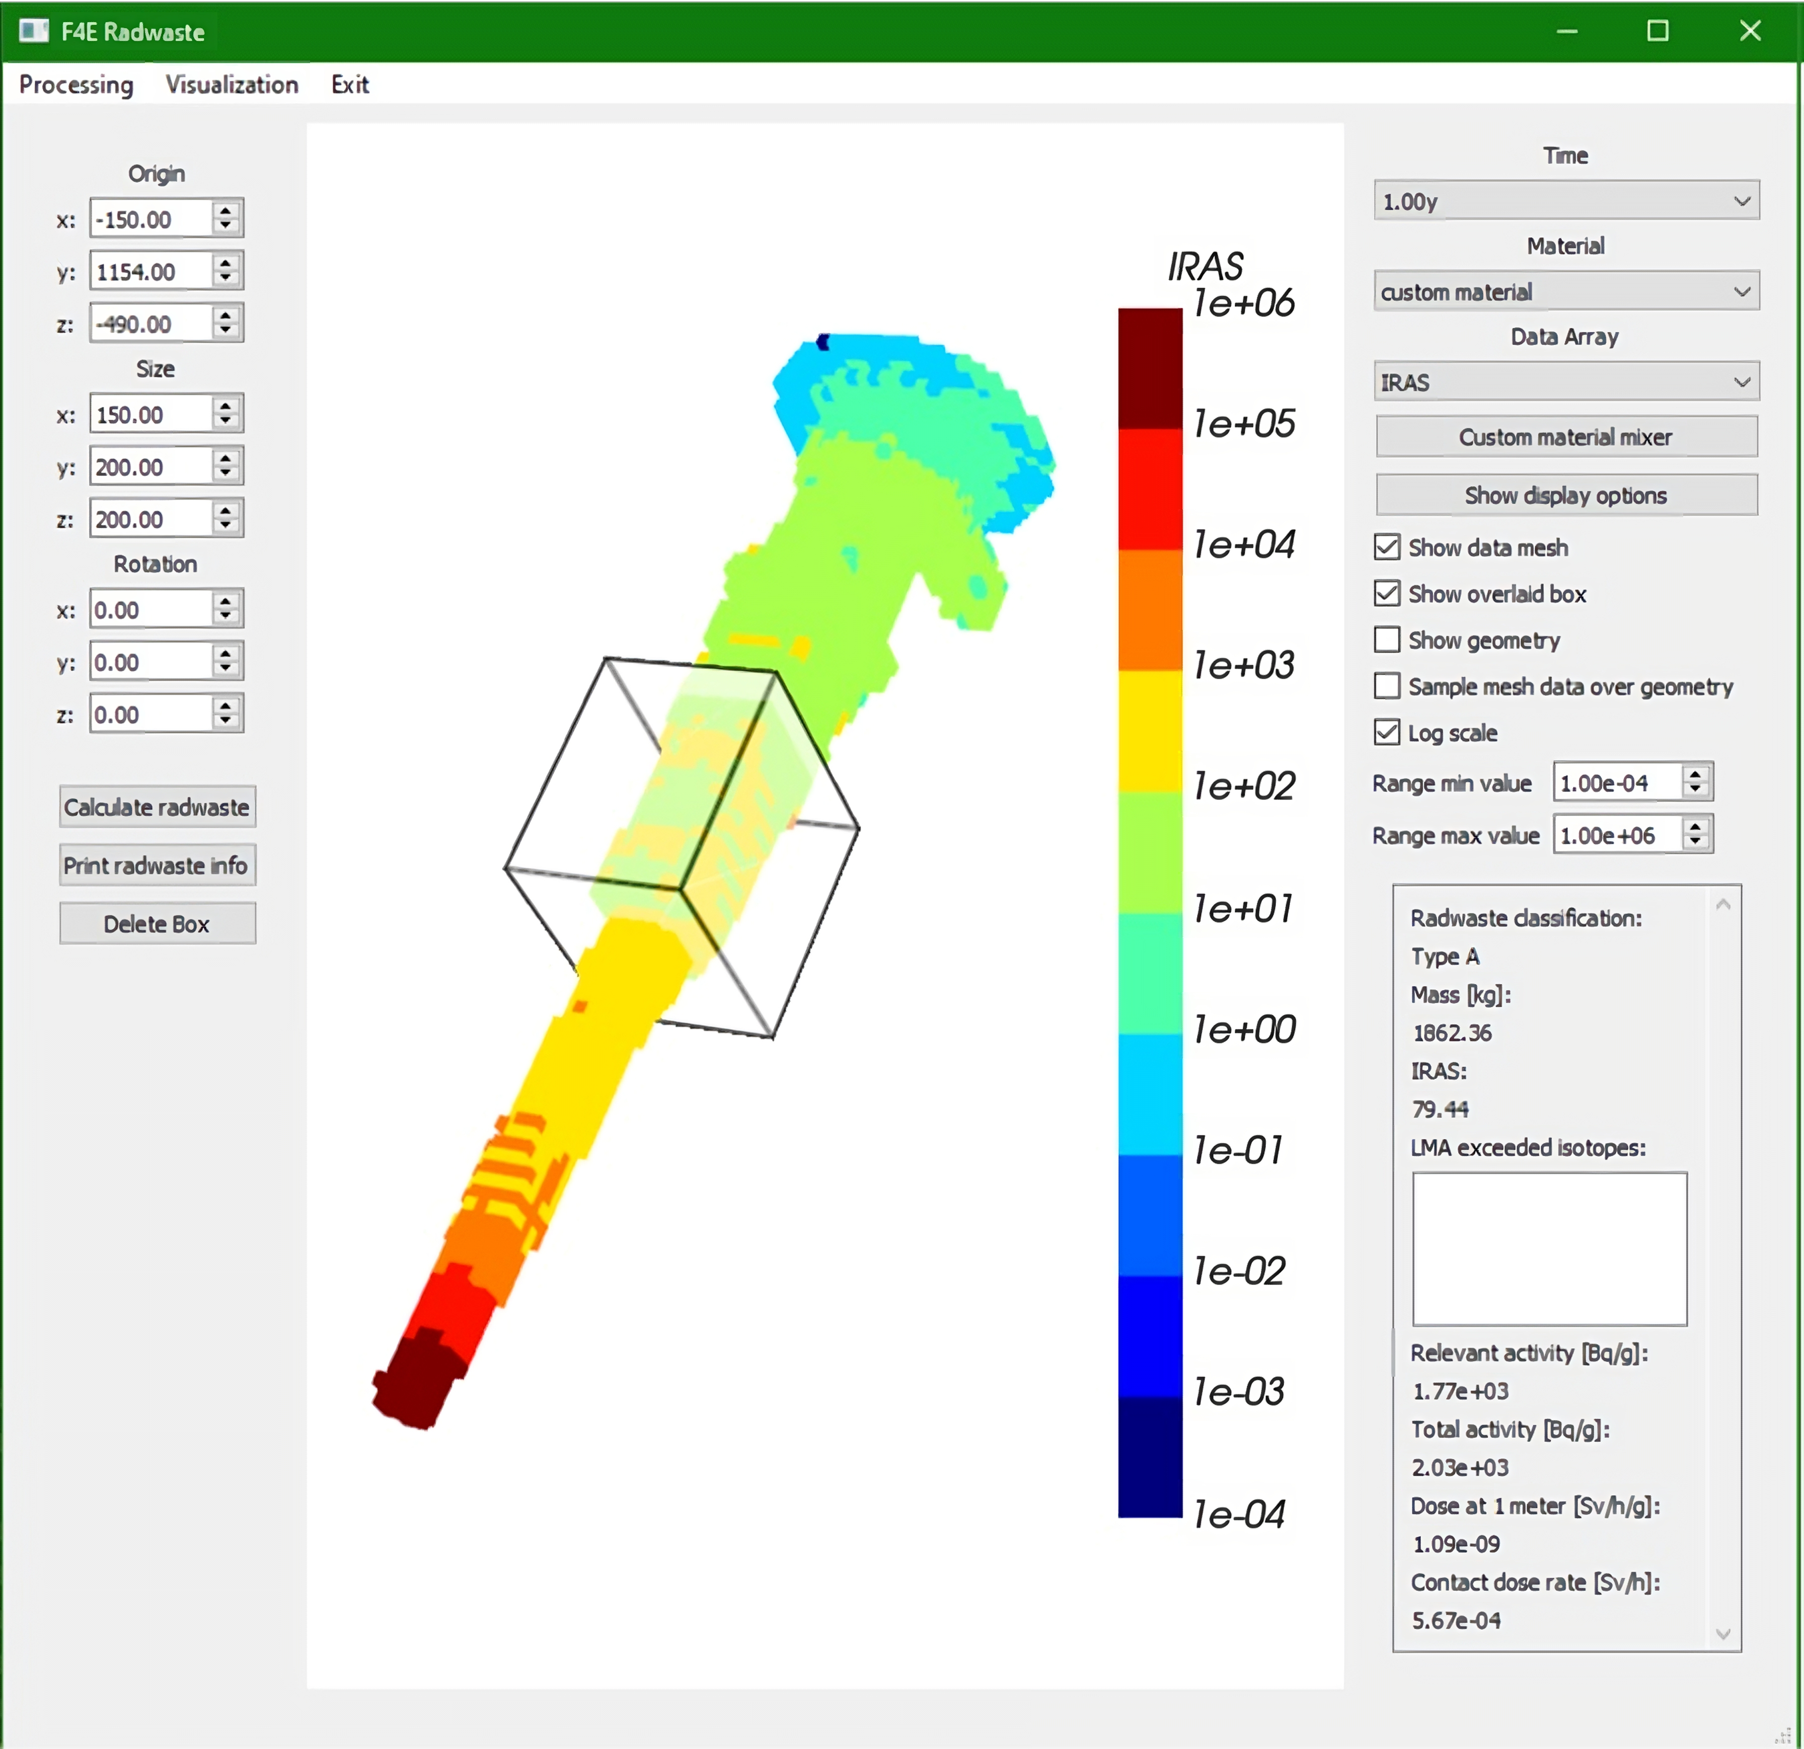The height and width of the screenshot is (1749, 1804).
Task: Open the Material dropdown showing custom material
Action: (1565, 292)
